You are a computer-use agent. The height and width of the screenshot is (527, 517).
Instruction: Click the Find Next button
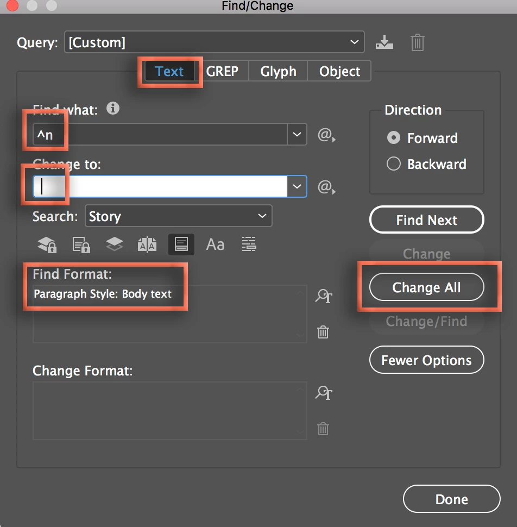[x=427, y=220]
